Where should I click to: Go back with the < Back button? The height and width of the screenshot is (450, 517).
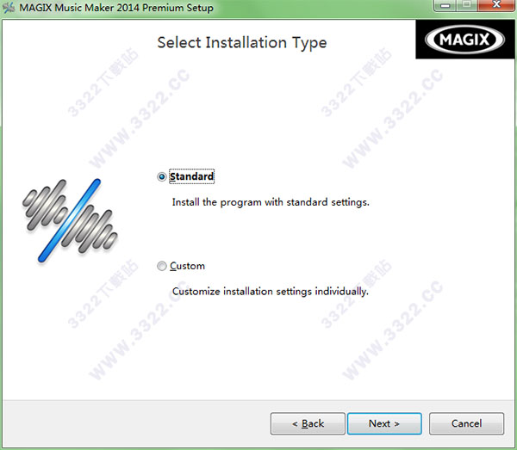[308, 423]
